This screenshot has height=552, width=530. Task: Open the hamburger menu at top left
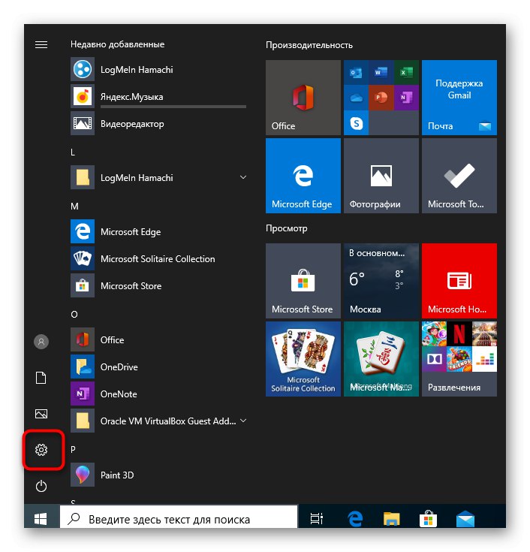click(41, 45)
